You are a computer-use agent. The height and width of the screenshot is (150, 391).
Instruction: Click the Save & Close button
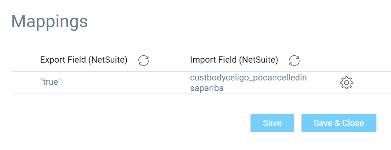click(x=339, y=123)
